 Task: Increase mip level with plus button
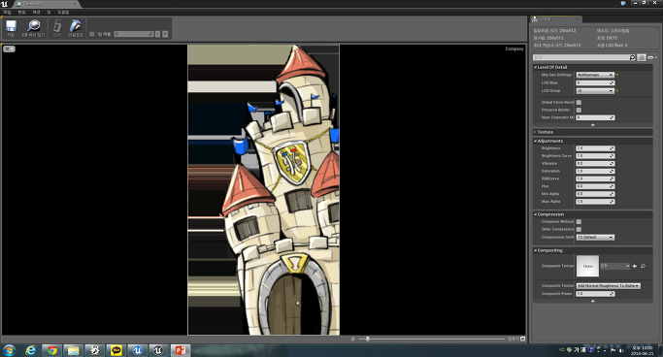point(165,34)
